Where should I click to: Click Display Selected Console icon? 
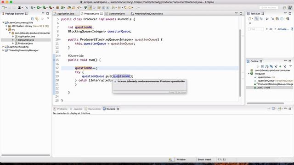273,109
